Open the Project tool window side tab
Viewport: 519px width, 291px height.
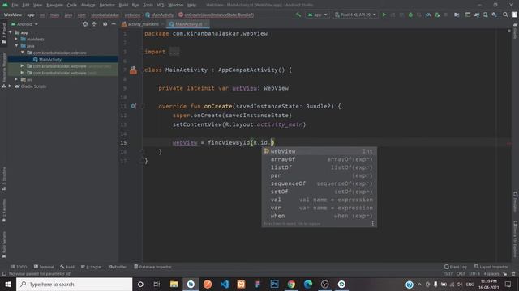click(4, 33)
